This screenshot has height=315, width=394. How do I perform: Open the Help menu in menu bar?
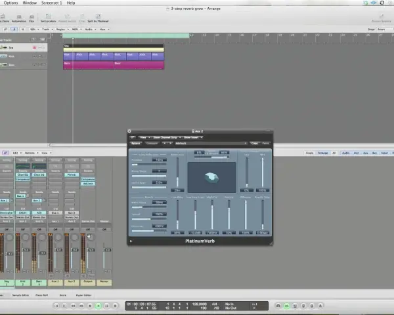pos(71,3)
